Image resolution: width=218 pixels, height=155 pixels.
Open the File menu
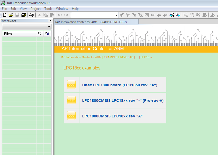[x=4, y=9]
